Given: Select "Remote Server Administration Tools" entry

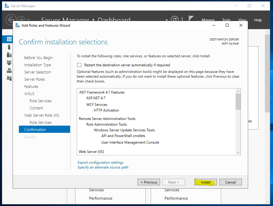Looking at the screenshot, I should [107, 119].
